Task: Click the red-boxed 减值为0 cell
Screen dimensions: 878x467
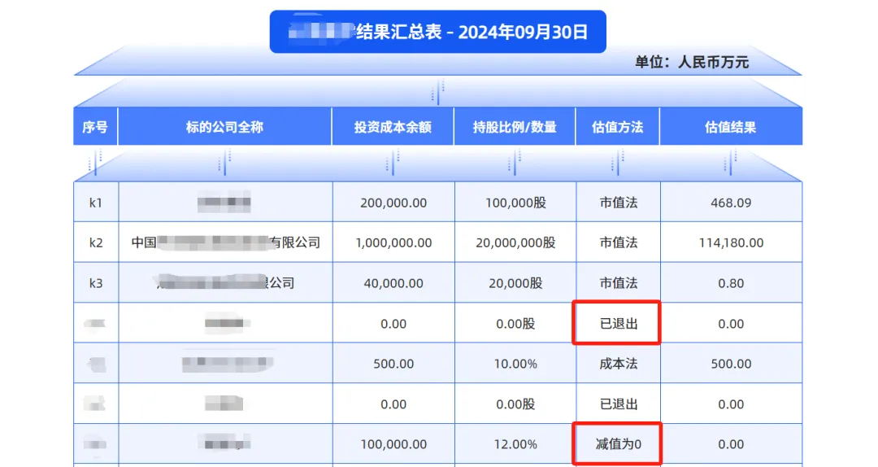Action: (x=618, y=444)
